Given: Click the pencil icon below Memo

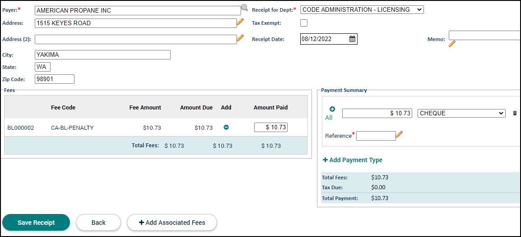Looking at the screenshot, I should (452, 44).
